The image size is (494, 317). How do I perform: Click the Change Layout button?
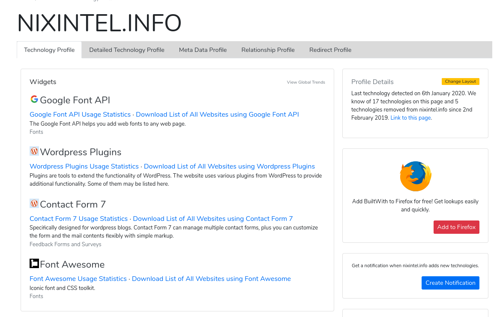coord(460,82)
